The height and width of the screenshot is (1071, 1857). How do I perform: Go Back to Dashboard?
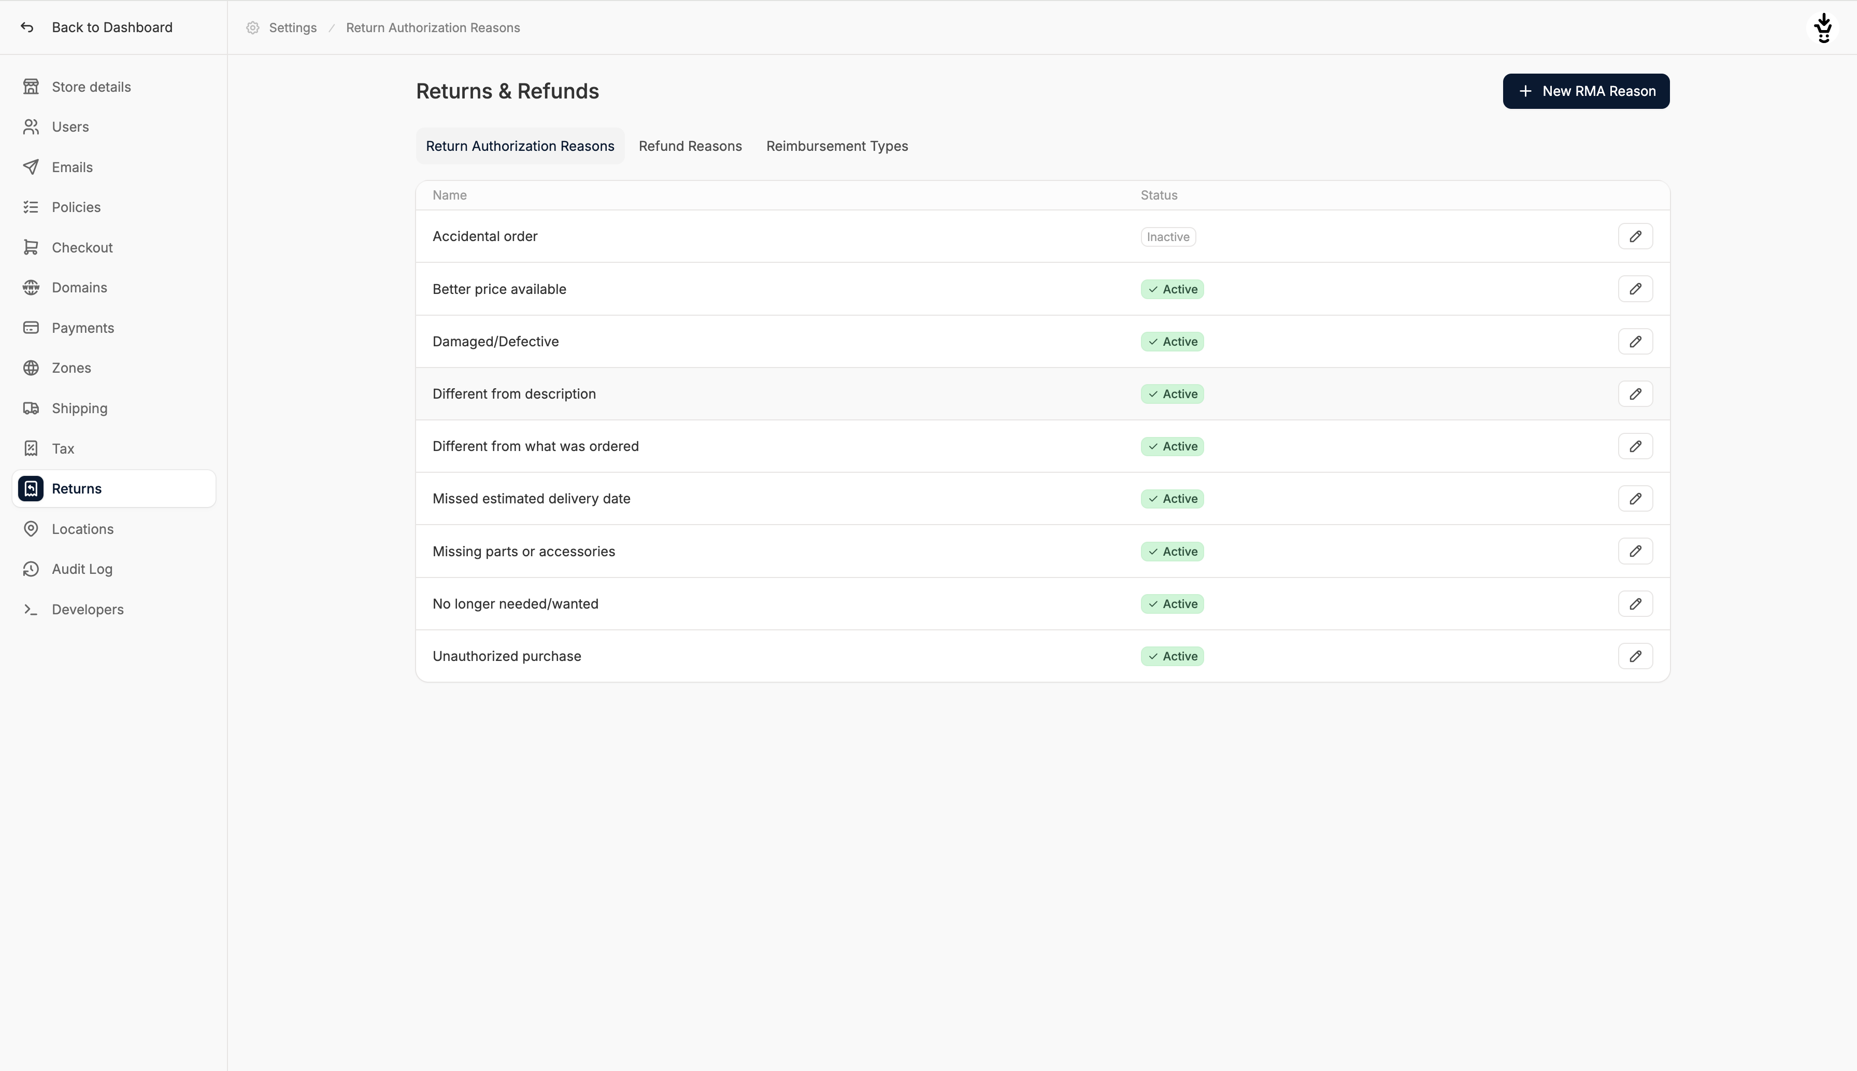[x=111, y=27]
